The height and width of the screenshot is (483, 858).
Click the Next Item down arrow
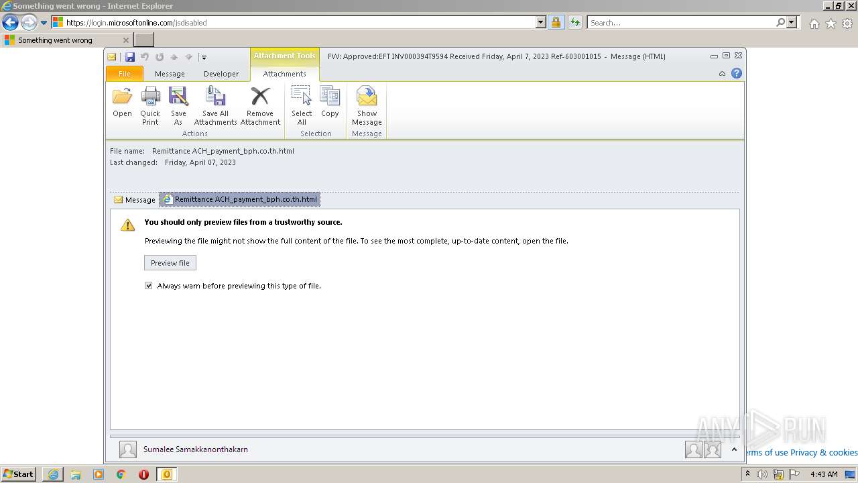tap(188, 57)
